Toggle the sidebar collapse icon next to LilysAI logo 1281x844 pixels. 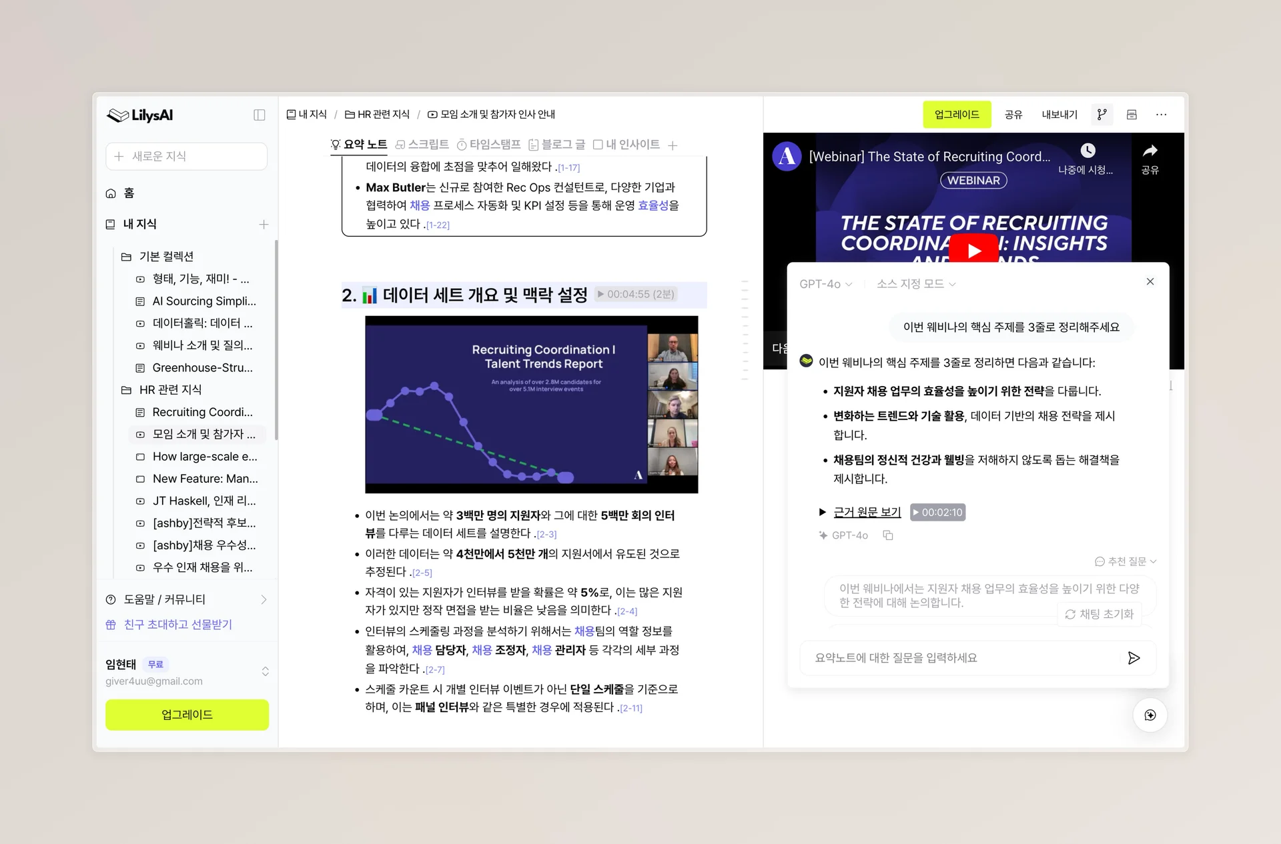pos(259,115)
